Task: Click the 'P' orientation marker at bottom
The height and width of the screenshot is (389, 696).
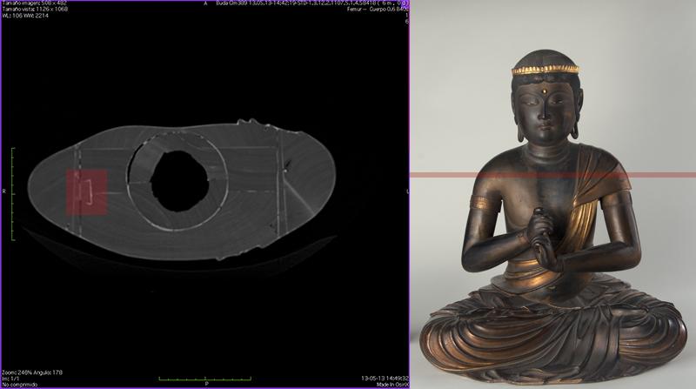Action: tap(205, 384)
